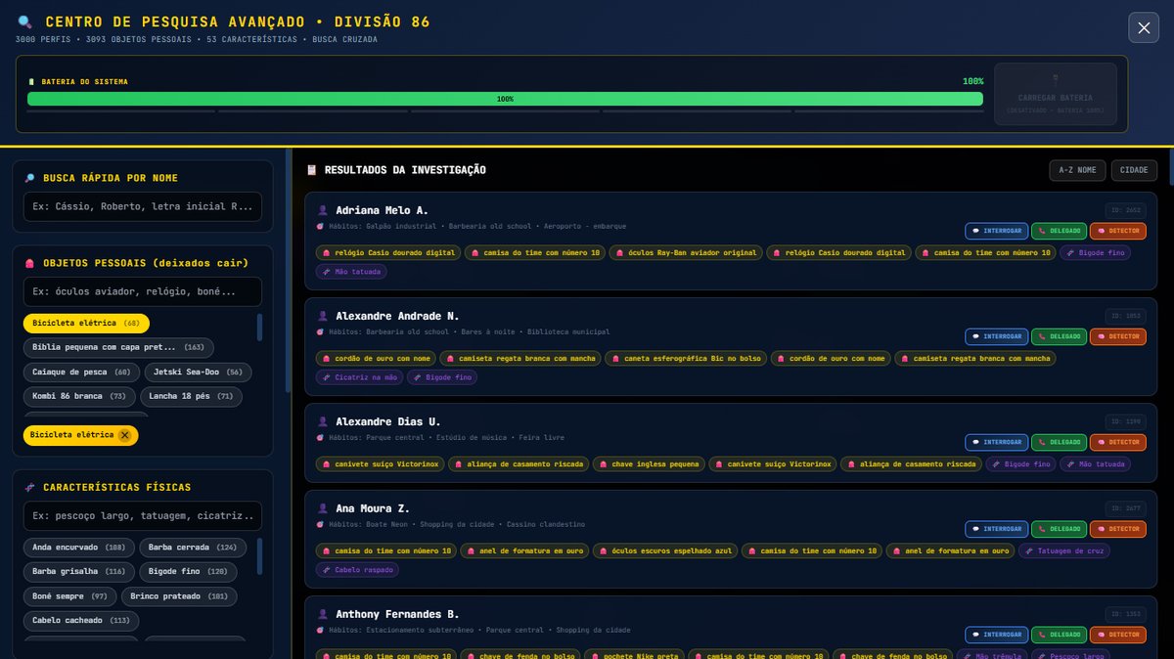This screenshot has height=659, width=1174.
Task: Run Detector on Alexandre Andrade N.
Action: tap(1117, 336)
